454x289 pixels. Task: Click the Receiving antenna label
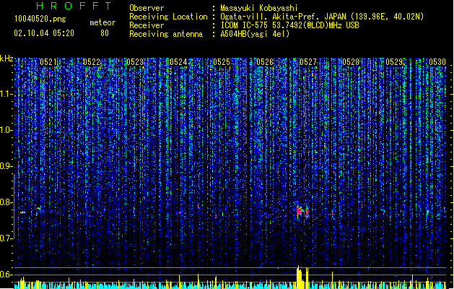point(166,34)
